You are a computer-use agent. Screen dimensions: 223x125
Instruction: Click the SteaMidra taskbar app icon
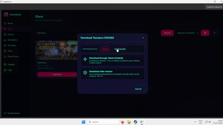(142, 122)
